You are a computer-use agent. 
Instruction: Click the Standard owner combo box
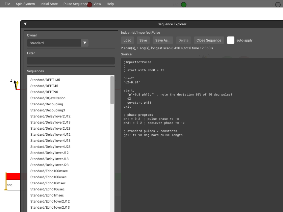click(57, 43)
